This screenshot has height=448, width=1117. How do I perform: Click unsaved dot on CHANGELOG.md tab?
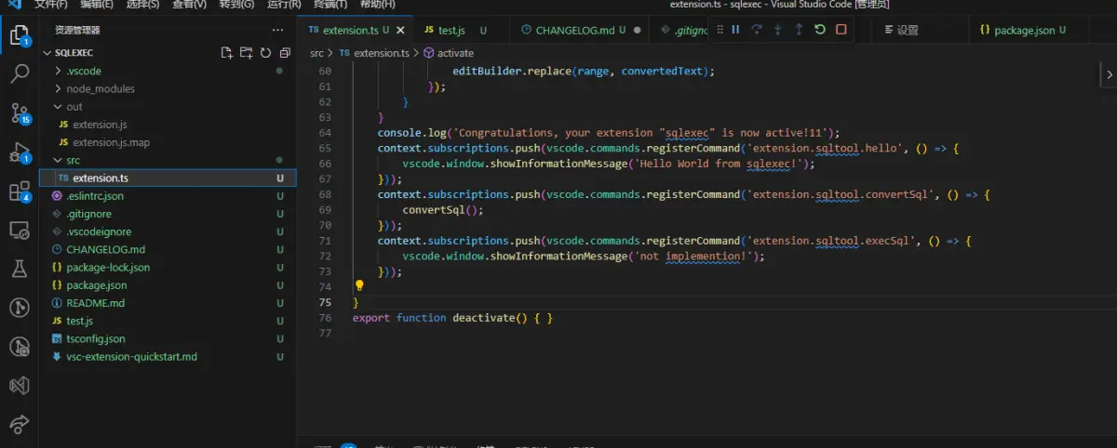pyautogui.click(x=638, y=30)
